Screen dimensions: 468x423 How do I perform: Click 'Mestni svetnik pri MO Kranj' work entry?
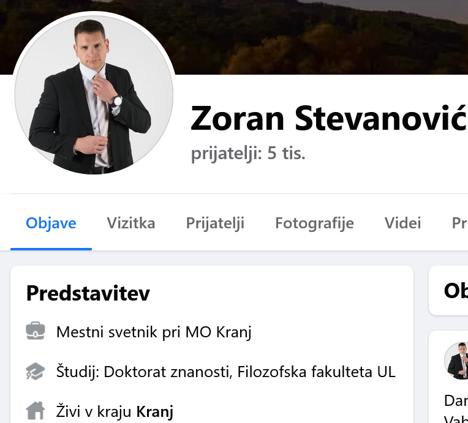154,332
